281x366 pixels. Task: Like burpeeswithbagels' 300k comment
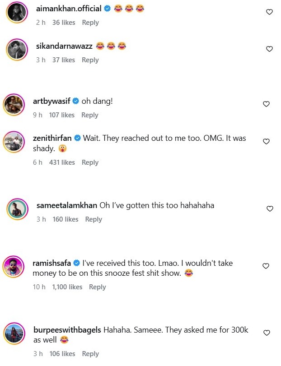(x=267, y=333)
